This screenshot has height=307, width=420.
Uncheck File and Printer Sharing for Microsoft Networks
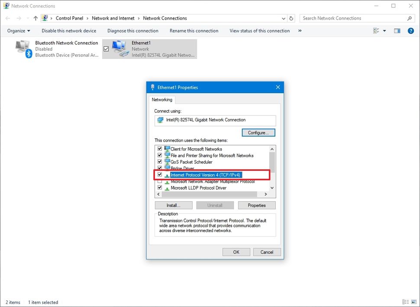(160, 155)
